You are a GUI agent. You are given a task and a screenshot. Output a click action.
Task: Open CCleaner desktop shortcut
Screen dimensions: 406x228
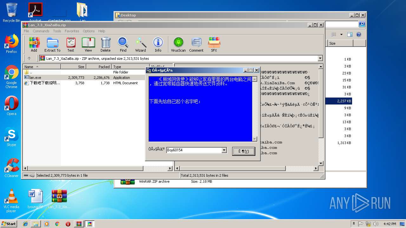[11, 168]
